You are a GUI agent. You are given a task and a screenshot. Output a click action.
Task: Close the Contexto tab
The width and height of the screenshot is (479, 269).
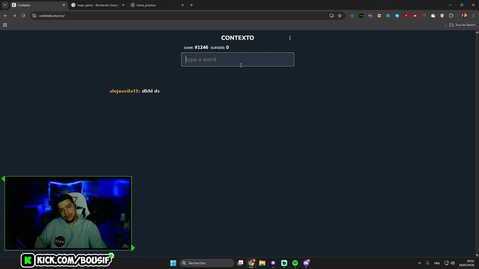(64, 5)
